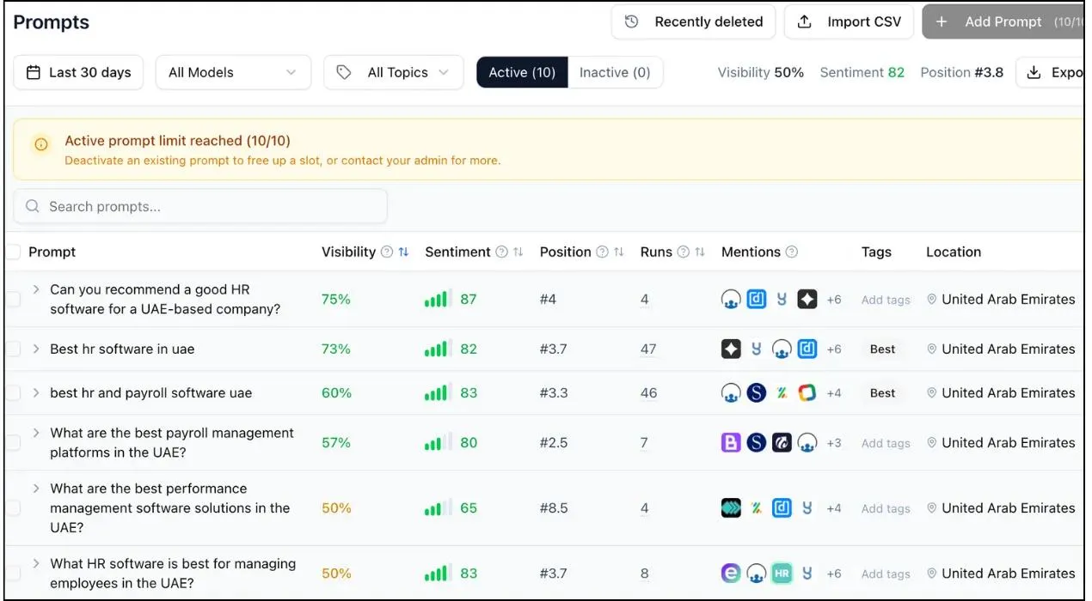The image size is (1092, 601).
Task: Click the #8.5 position value
Action: pyautogui.click(x=554, y=508)
